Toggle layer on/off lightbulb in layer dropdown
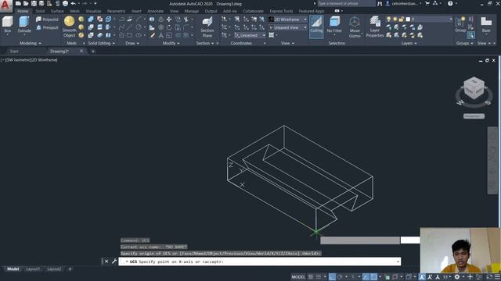Image resolution: width=501 pixels, height=281 pixels. tap(388, 19)
